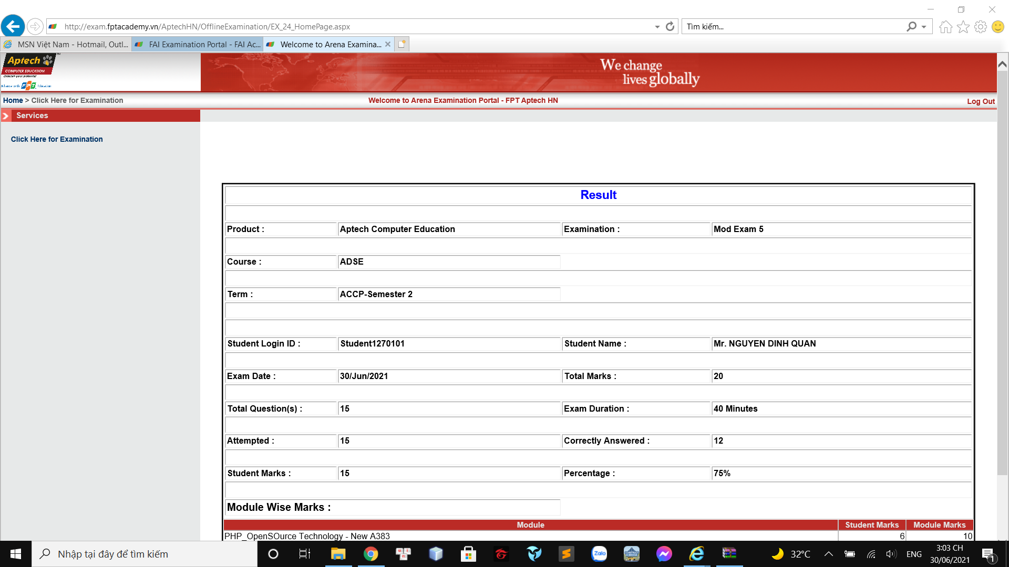Image resolution: width=1009 pixels, height=567 pixels.
Task: Open Favorites star icon
Action: coord(963,27)
